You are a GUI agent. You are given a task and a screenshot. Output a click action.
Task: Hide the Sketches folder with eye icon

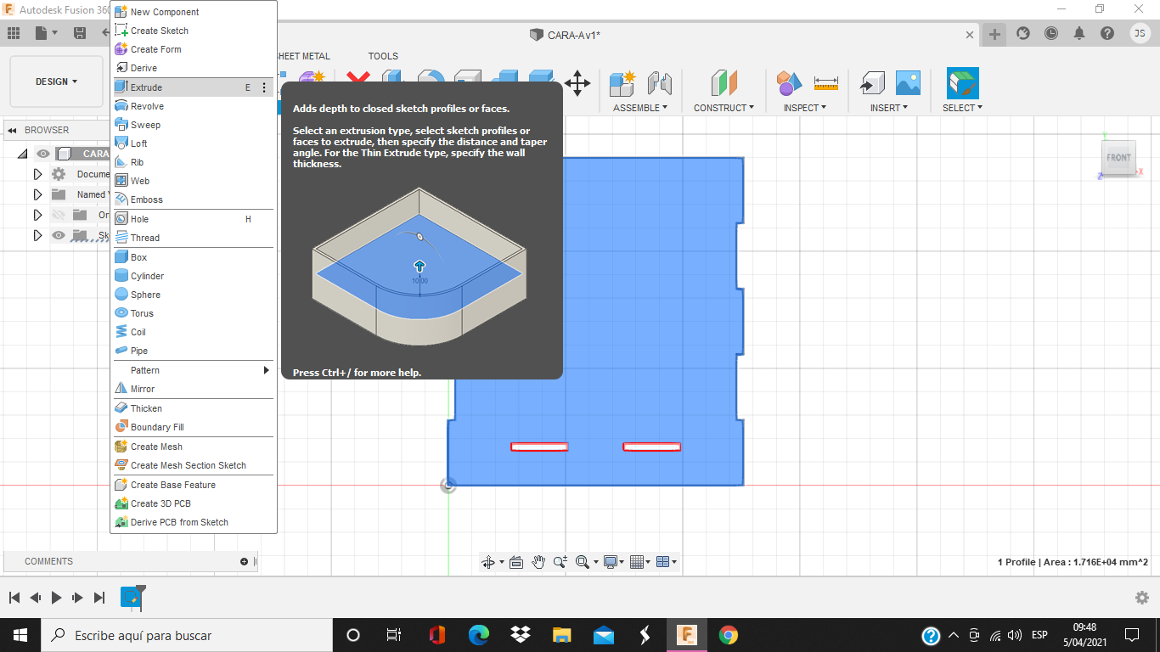[x=58, y=235]
